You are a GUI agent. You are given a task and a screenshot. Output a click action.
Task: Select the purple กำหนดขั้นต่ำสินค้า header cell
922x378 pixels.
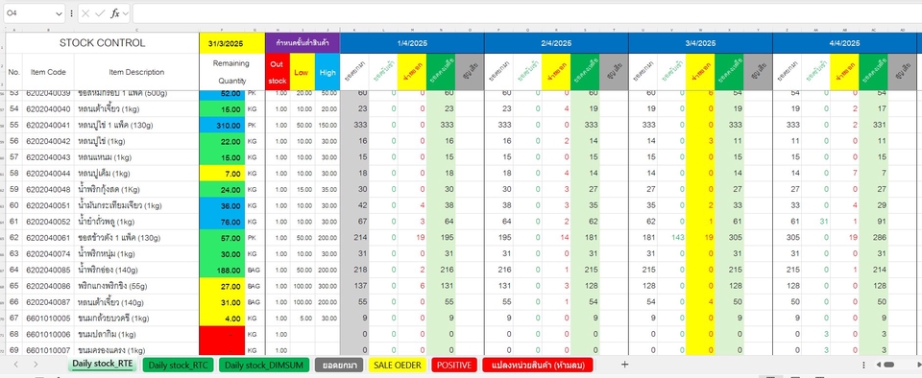[x=303, y=43]
